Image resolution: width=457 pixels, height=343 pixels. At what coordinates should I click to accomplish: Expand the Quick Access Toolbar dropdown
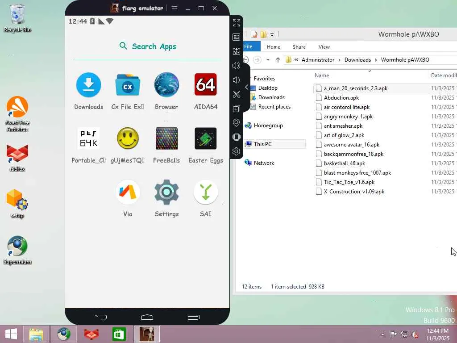tap(272, 35)
